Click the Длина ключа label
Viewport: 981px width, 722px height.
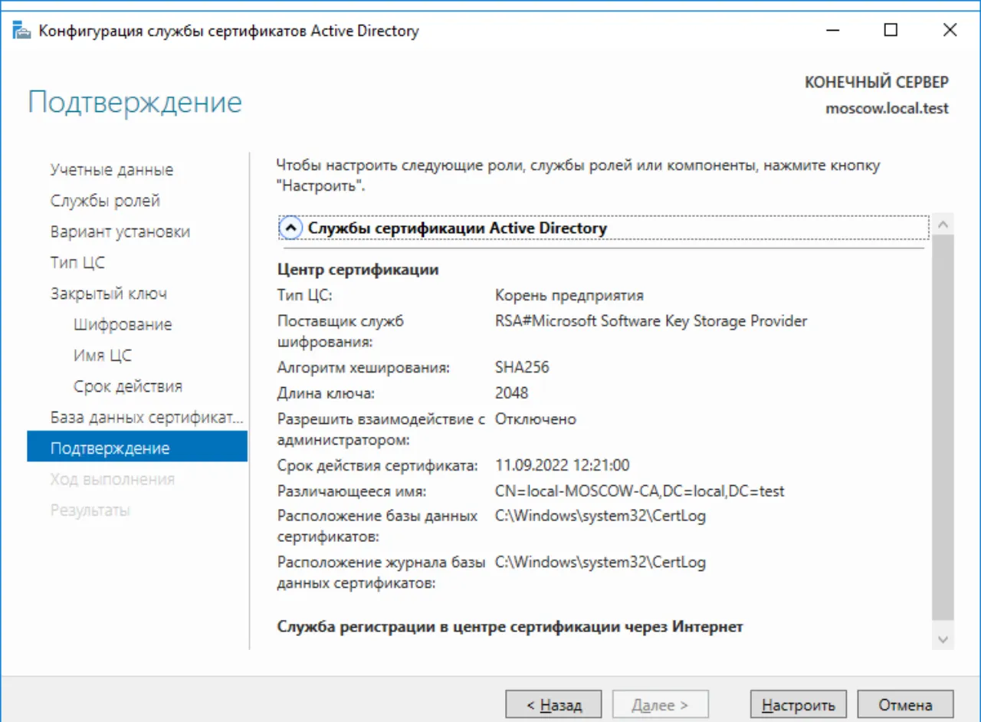tap(326, 393)
